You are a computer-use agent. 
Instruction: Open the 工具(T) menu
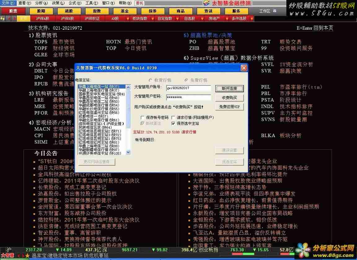click(91, 3)
